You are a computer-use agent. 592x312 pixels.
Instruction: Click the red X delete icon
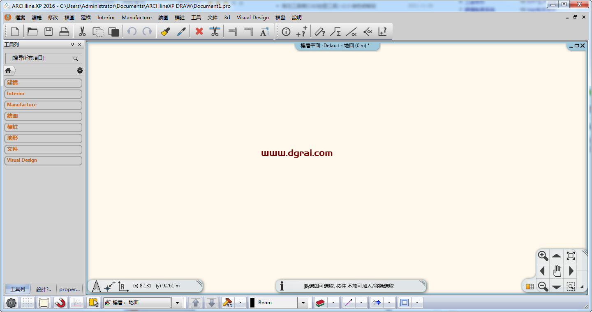coord(199,32)
